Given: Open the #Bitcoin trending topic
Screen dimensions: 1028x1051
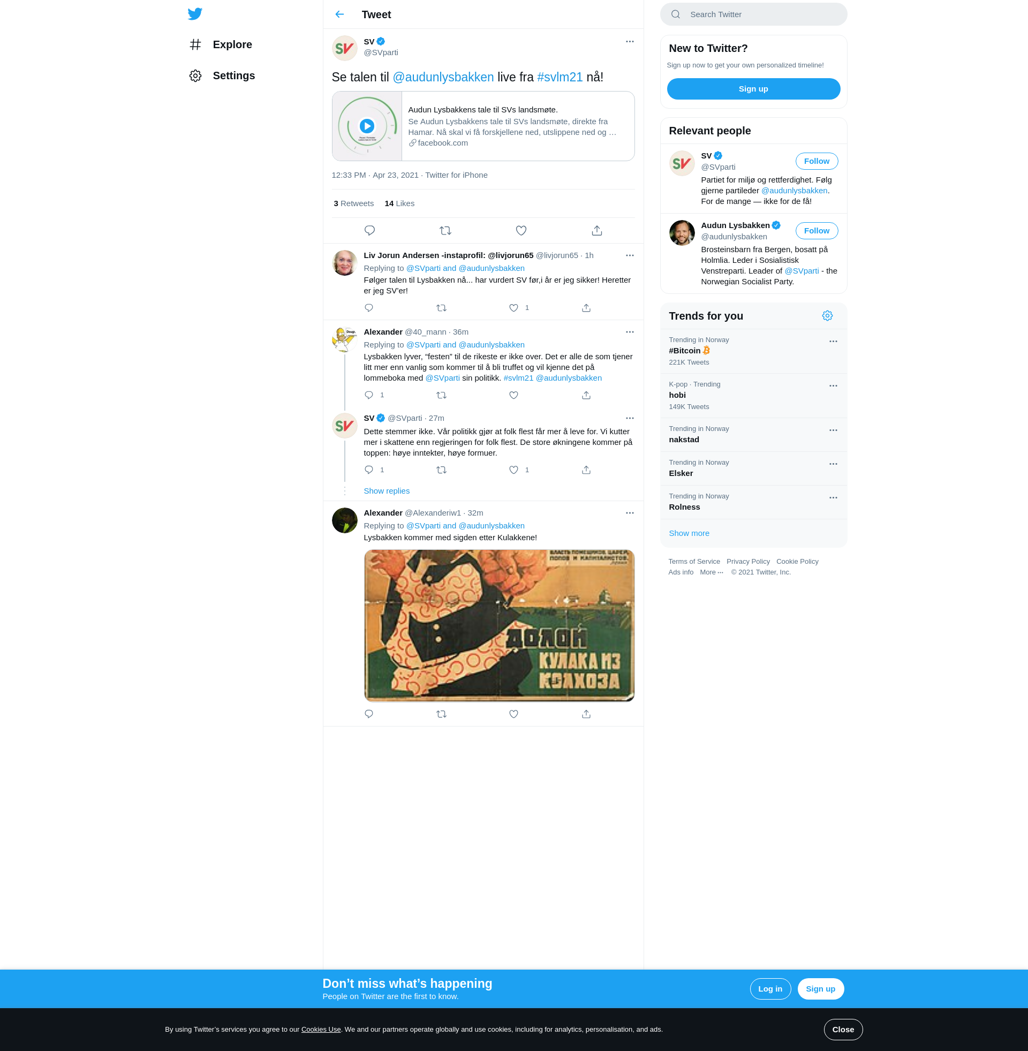Looking at the screenshot, I should point(753,351).
